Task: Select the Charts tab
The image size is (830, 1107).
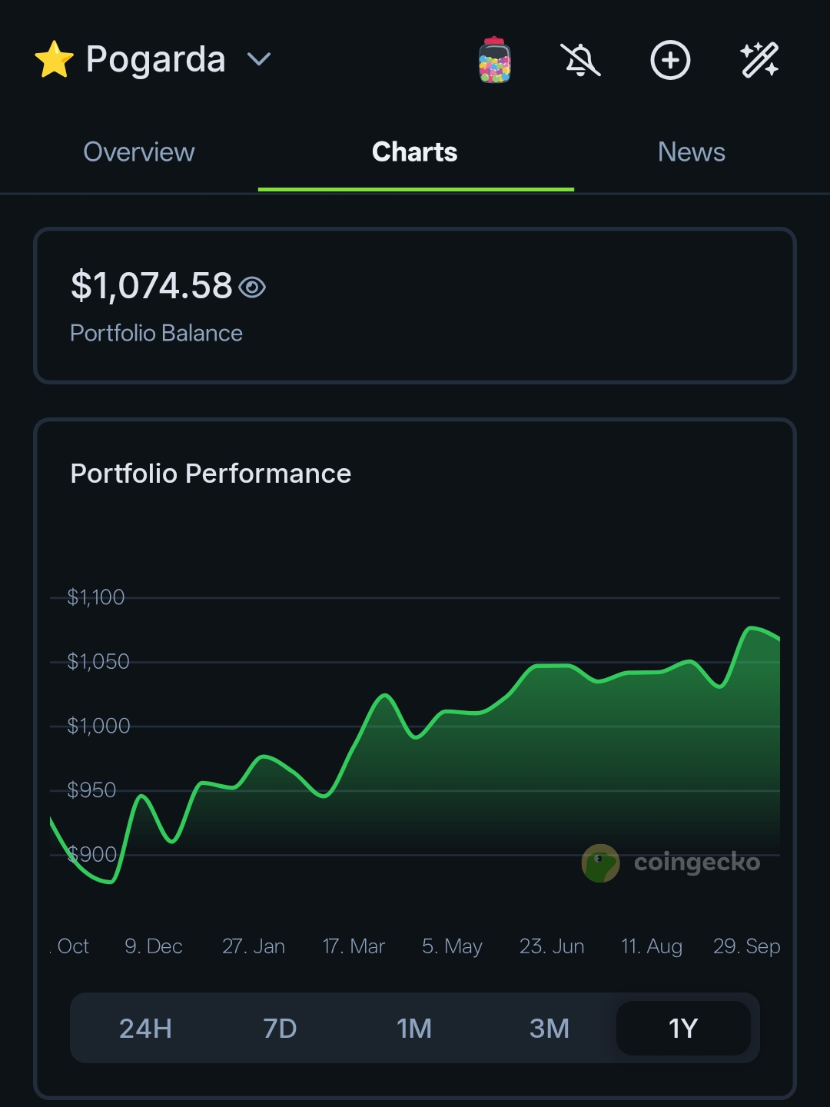Action: pos(415,152)
